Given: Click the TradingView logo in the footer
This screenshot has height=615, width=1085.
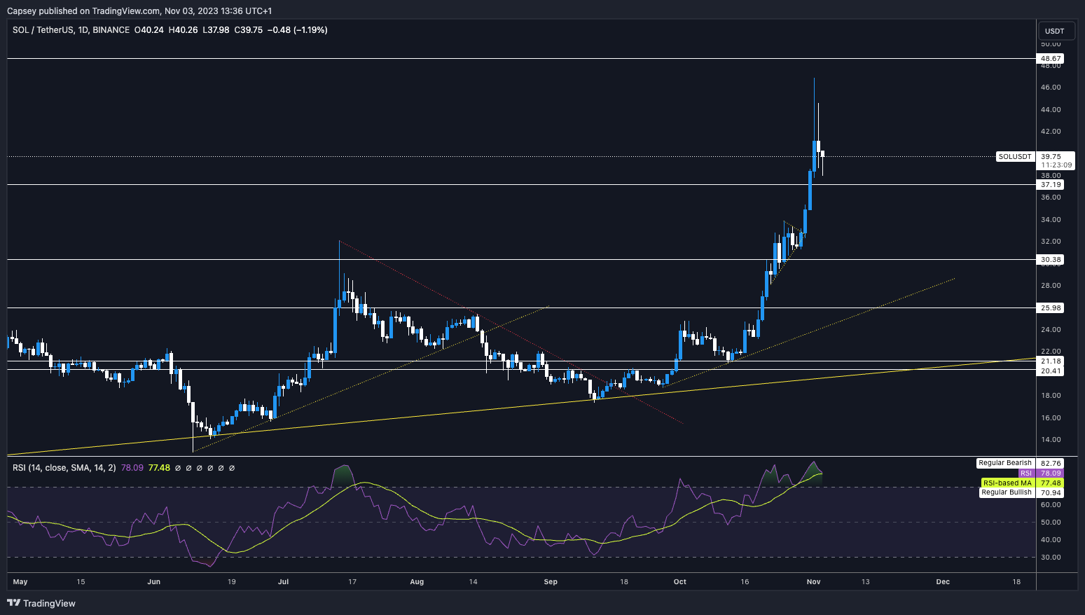Looking at the screenshot, I should (x=41, y=603).
